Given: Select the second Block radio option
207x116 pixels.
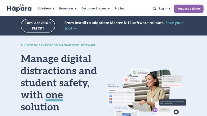Looking at the screenshot, I should (x=164, y=79).
